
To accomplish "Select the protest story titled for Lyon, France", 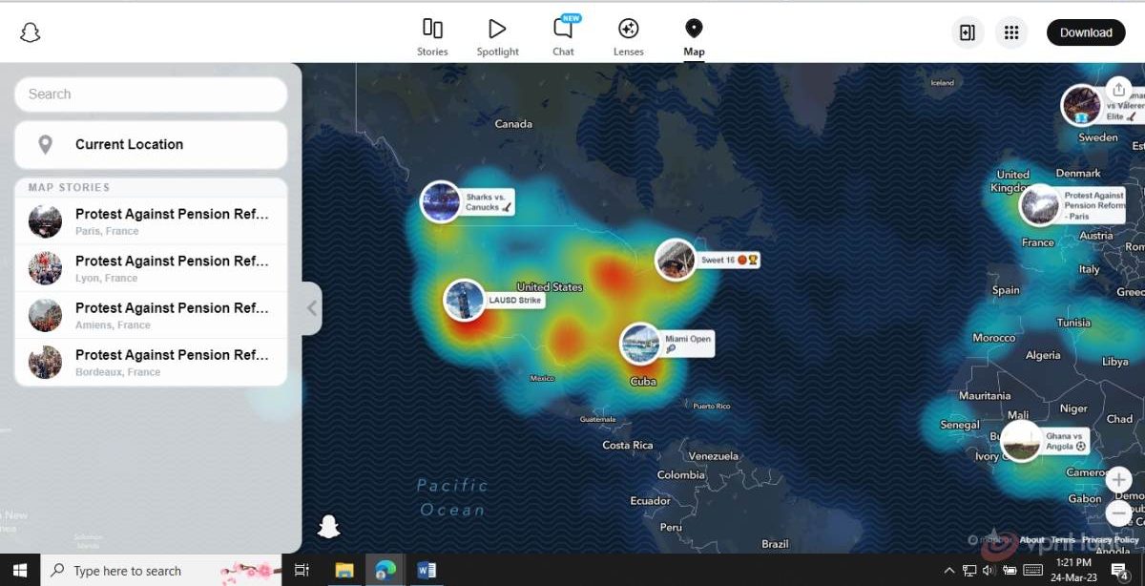I will tap(151, 268).
